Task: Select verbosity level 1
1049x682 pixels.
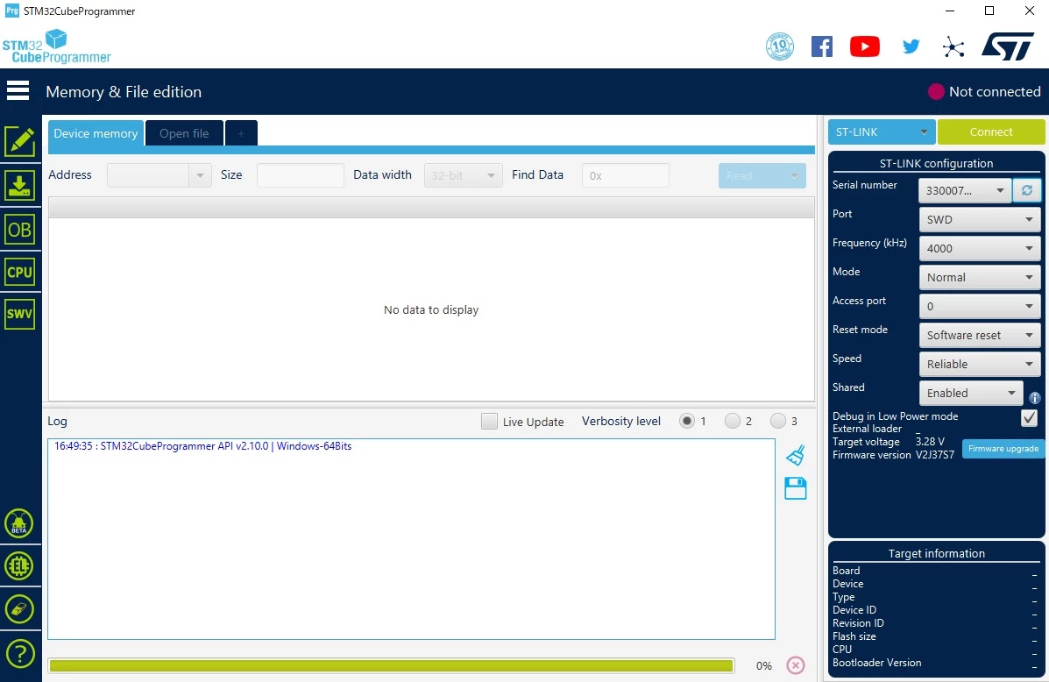Action: [x=686, y=421]
